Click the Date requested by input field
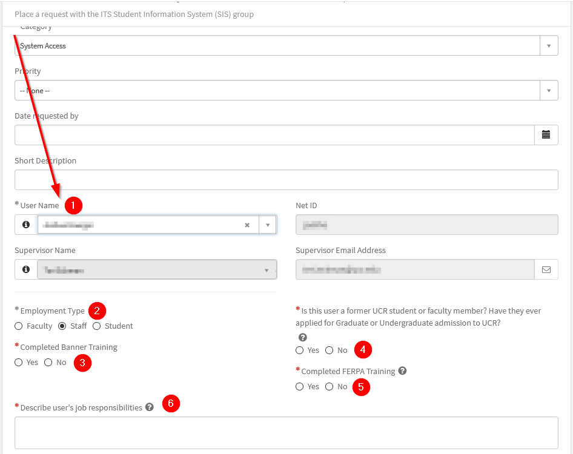The height and width of the screenshot is (454, 573). pos(274,135)
